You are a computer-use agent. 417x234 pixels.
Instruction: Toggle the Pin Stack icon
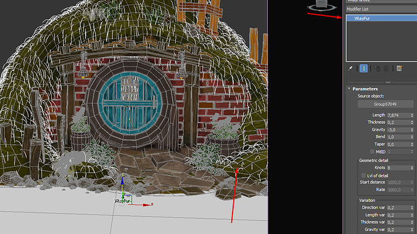click(x=350, y=68)
